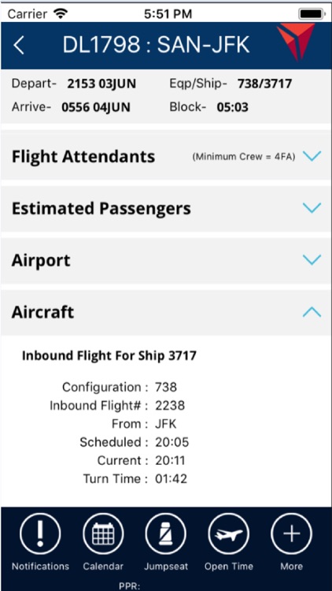Tap the DL1798 : SAN-JFK title
Image resolution: width=332 pixels, height=591 pixels.
[x=156, y=45]
